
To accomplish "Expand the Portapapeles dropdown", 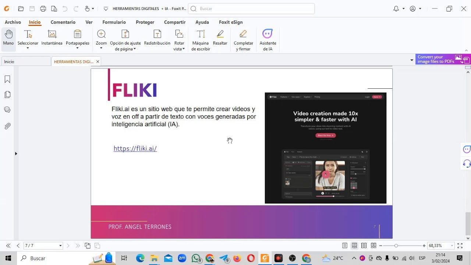I will 77,48.
